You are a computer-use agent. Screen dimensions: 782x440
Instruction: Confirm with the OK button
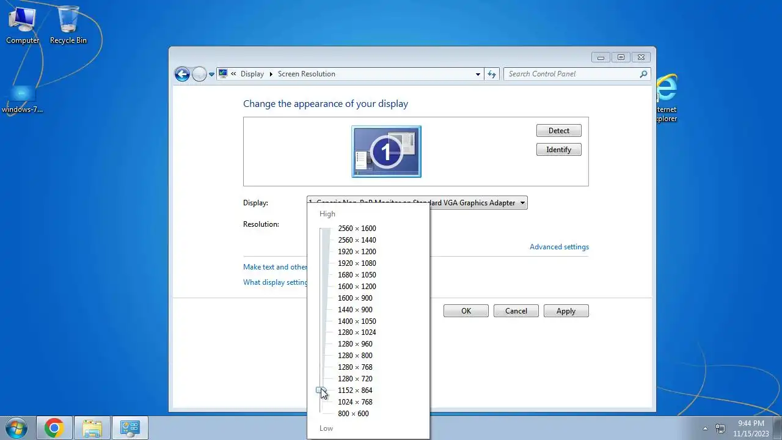pos(466,311)
